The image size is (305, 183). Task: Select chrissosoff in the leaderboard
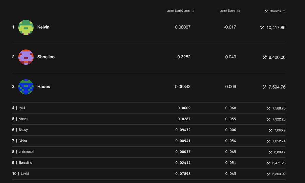(x=26, y=152)
